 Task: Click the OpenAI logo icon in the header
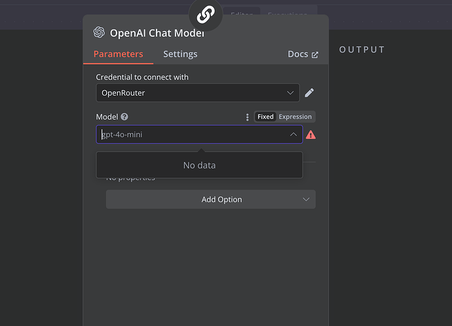coord(99,32)
